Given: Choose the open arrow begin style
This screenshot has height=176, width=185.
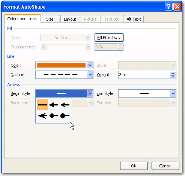Looking at the screenshot, I should point(65,105).
